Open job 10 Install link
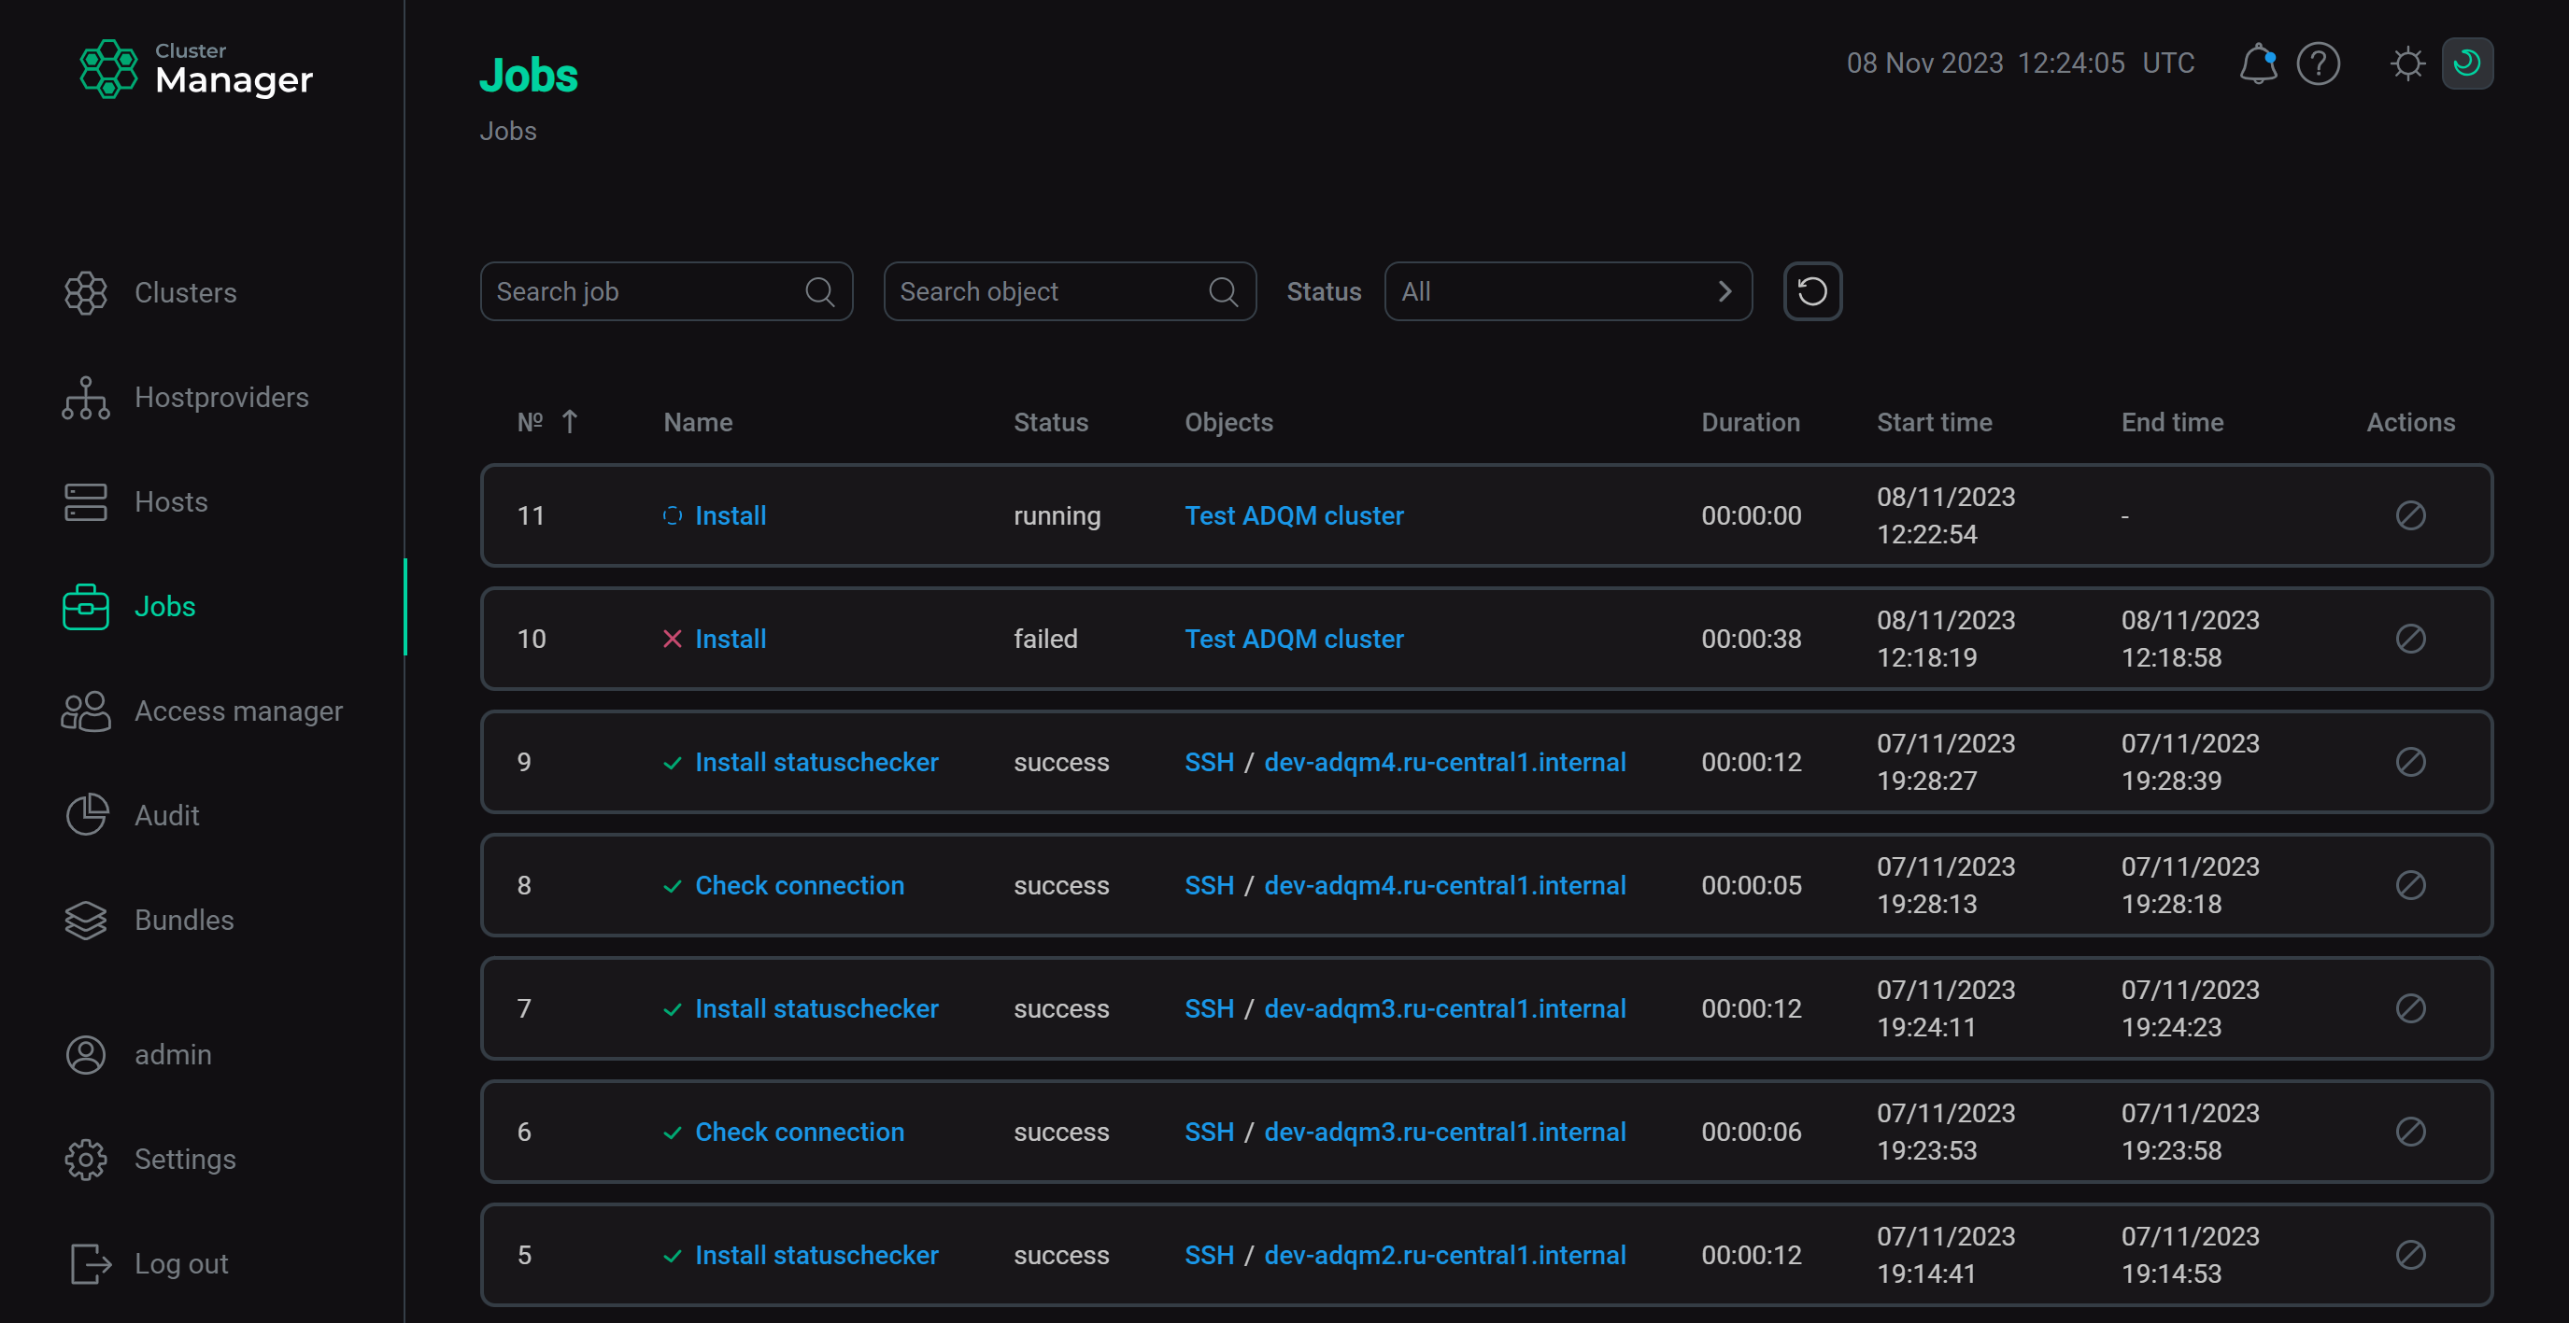Image resolution: width=2569 pixels, height=1323 pixels. [x=730, y=638]
